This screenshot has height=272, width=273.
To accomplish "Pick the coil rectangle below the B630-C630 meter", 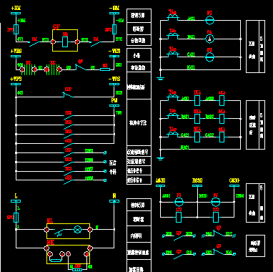I will coord(216,218).
